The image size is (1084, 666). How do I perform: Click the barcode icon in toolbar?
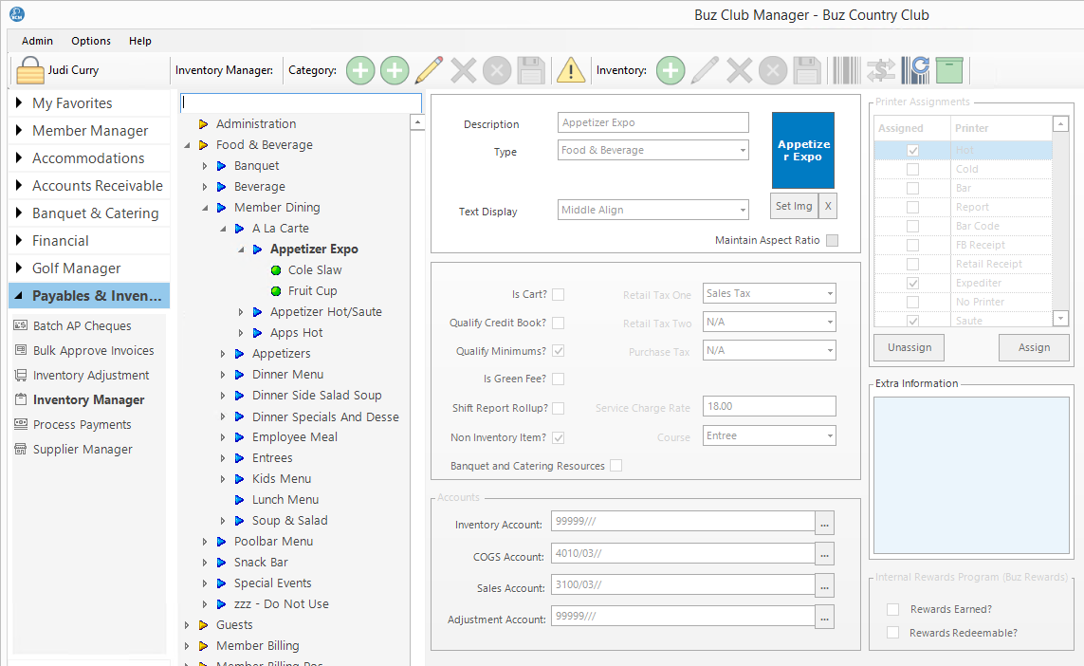847,70
